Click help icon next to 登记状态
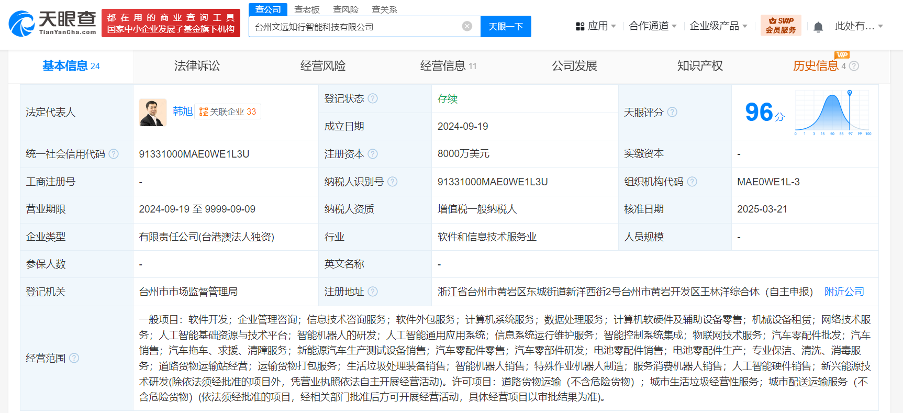The width and height of the screenshot is (903, 413). (373, 98)
